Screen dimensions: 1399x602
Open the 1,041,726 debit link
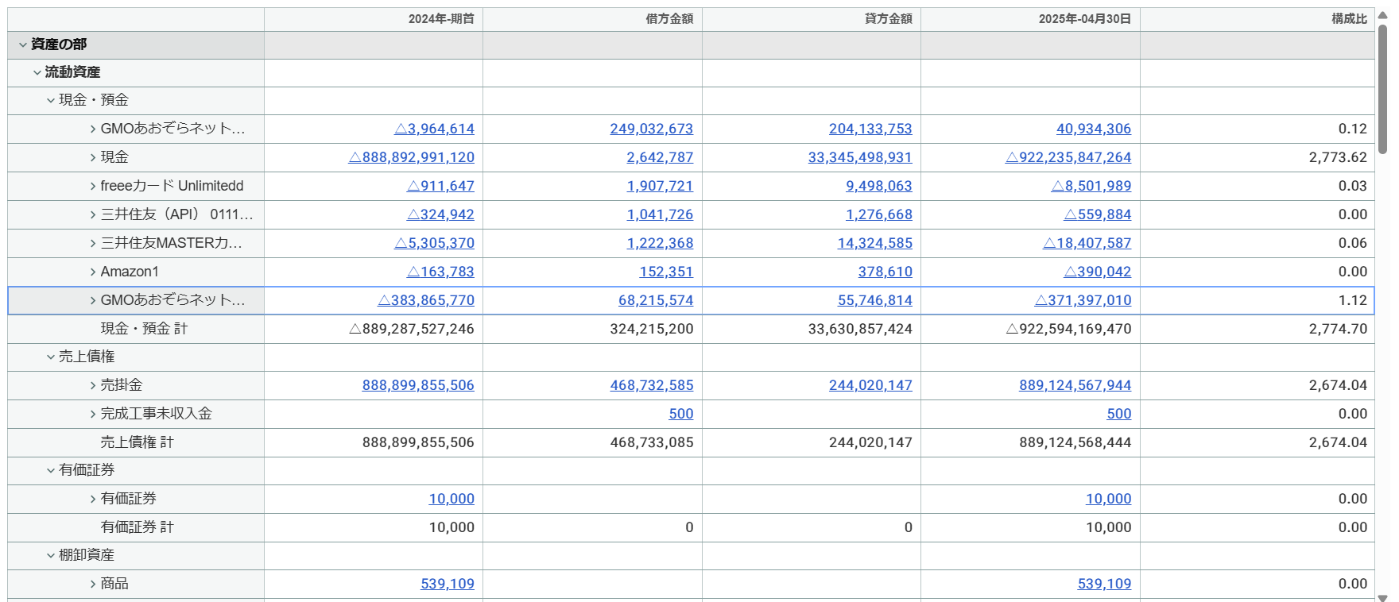click(x=660, y=214)
